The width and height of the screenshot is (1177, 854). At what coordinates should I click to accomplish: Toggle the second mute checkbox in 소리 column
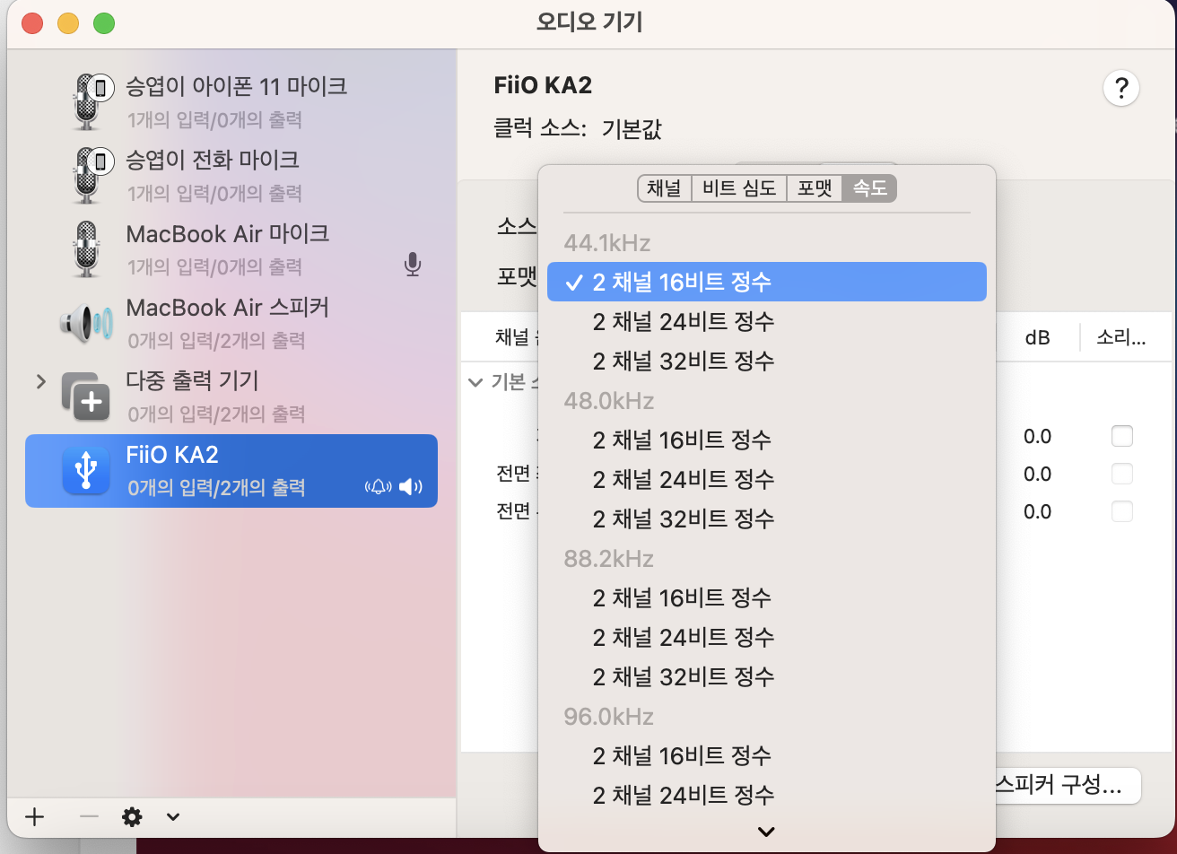[1121, 474]
